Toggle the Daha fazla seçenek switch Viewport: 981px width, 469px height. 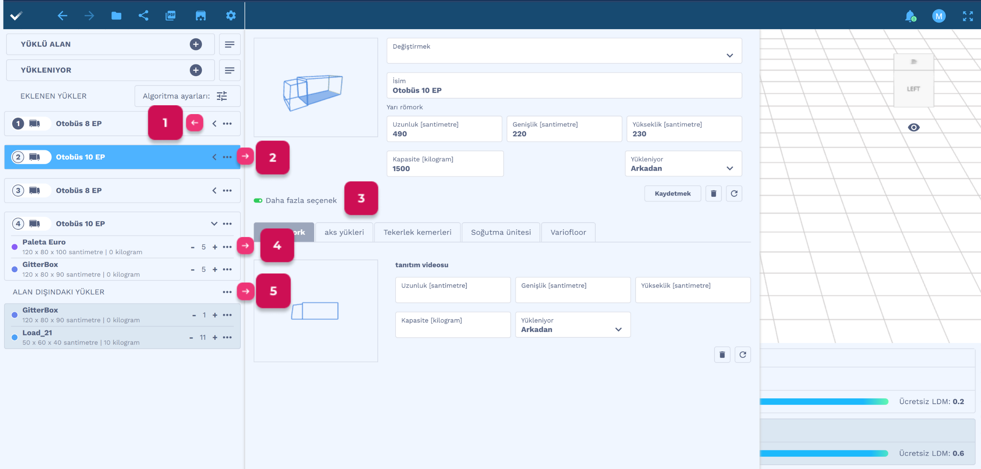point(258,201)
